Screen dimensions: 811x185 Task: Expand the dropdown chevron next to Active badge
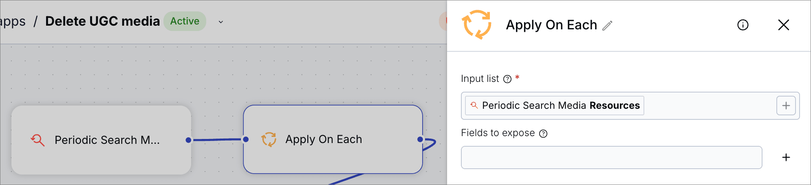(221, 22)
